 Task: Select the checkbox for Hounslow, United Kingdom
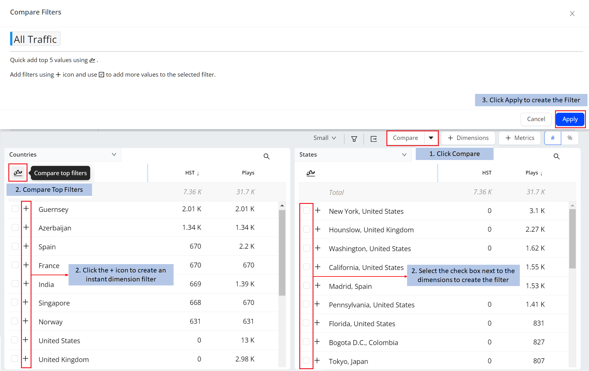306,229
